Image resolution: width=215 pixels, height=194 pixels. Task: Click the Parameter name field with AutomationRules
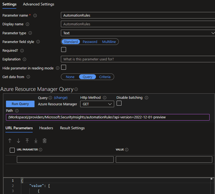[138, 16]
